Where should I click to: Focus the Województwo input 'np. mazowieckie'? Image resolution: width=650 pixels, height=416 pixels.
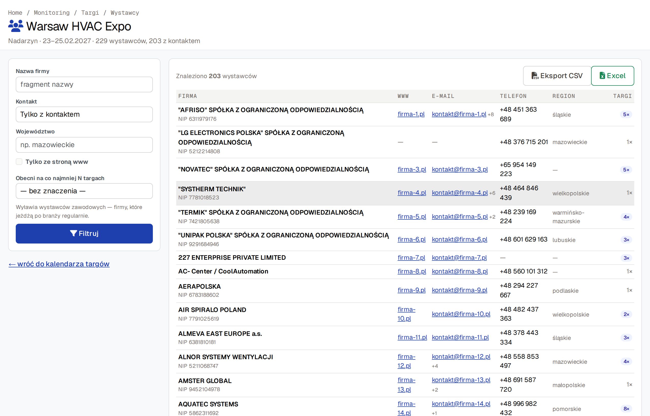click(x=84, y=145)
